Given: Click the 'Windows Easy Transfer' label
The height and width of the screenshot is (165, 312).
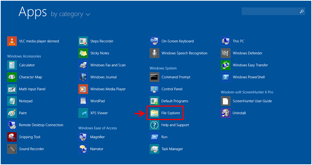Looking at the screenshot, I should [x=250, y=65].
